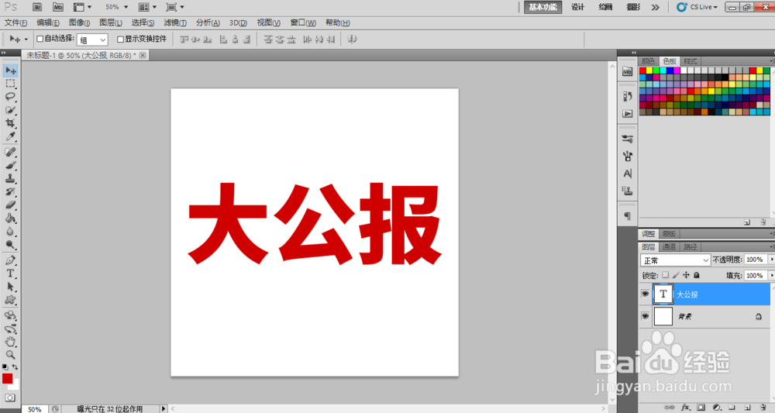Open the 正常 blend mode dropdown
The image size is (775, 413).
[x=675, y=260]
